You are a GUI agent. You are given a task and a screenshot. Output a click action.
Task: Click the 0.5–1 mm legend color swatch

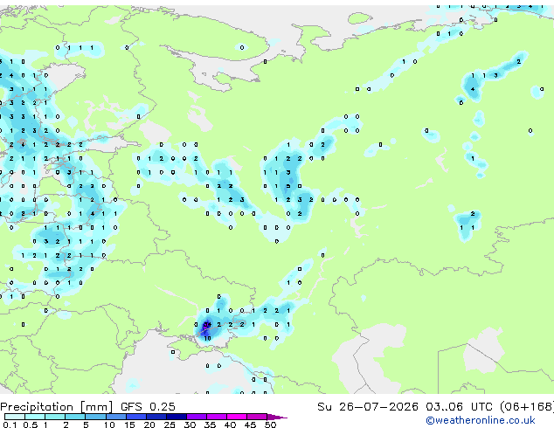[x=35, y=417]
